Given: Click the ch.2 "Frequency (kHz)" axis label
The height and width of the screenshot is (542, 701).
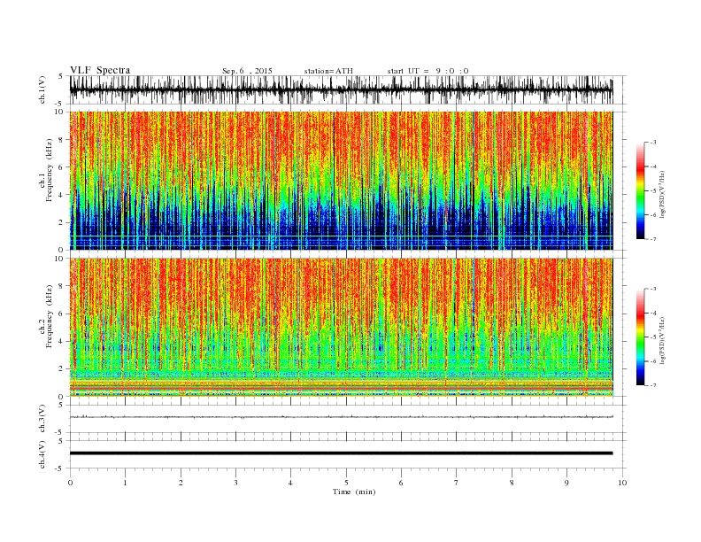Looking at the screenshot, I should pyautogui.click(x=49, y=316).
